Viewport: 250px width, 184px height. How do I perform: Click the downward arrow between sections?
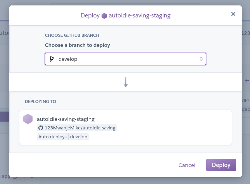tap(126, 82)
